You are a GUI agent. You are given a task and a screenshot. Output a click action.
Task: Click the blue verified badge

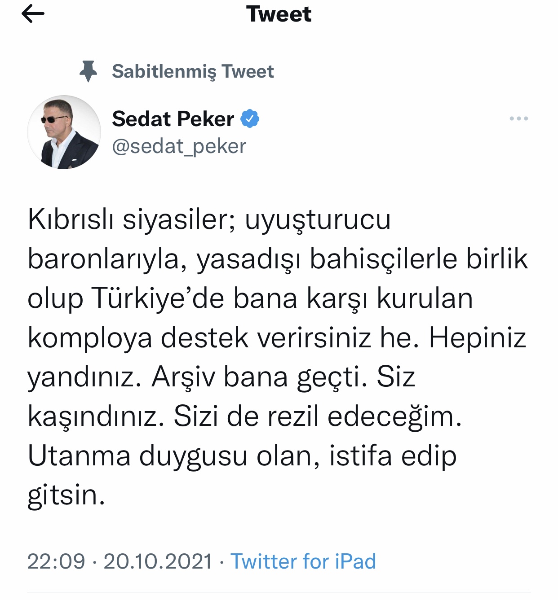point(250,119)
